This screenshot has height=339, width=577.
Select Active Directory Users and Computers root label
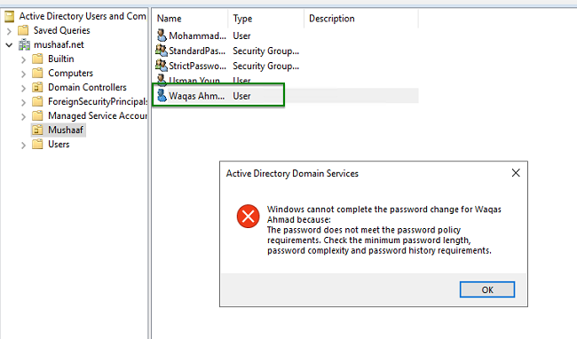pos(83,16)
